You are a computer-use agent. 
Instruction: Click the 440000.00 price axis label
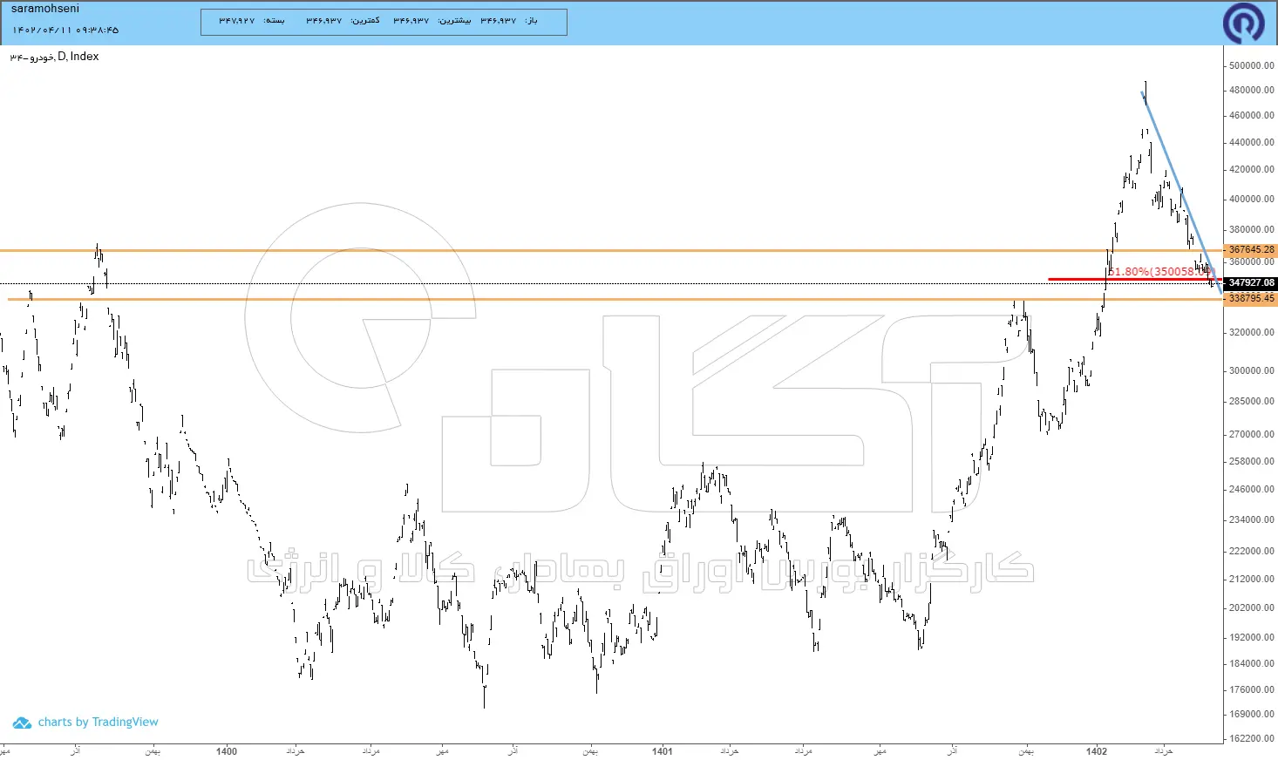1252,142
